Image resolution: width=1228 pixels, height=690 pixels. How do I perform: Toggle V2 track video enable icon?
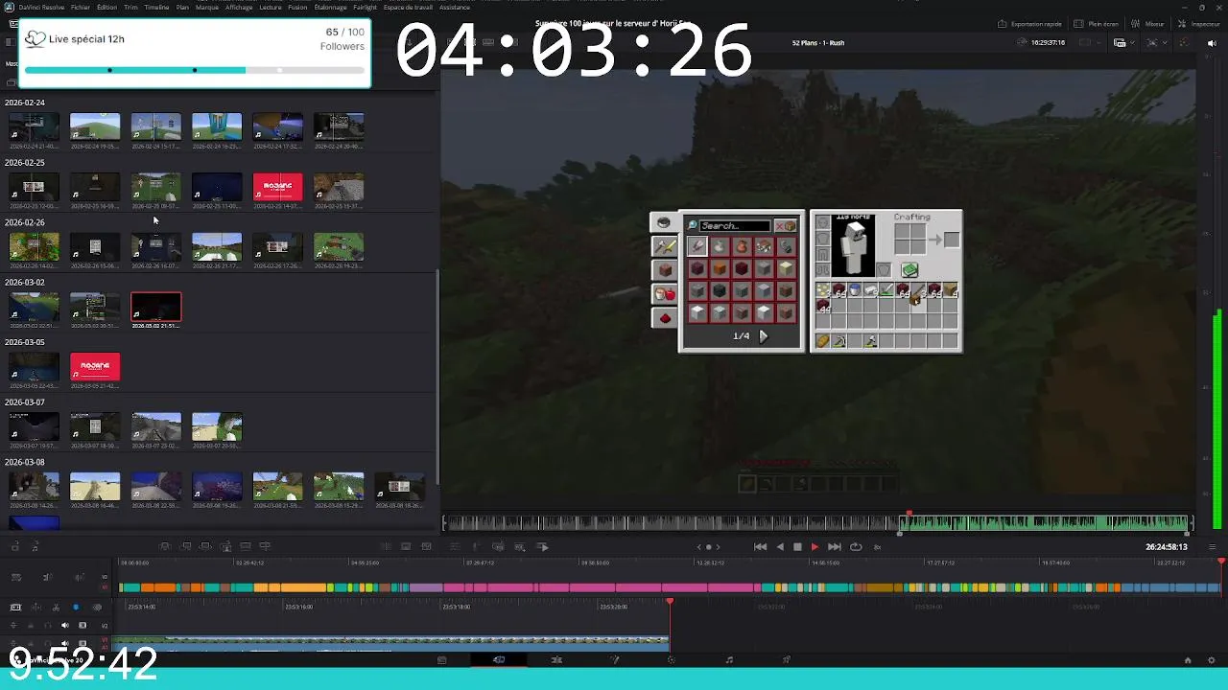[83, 626]
